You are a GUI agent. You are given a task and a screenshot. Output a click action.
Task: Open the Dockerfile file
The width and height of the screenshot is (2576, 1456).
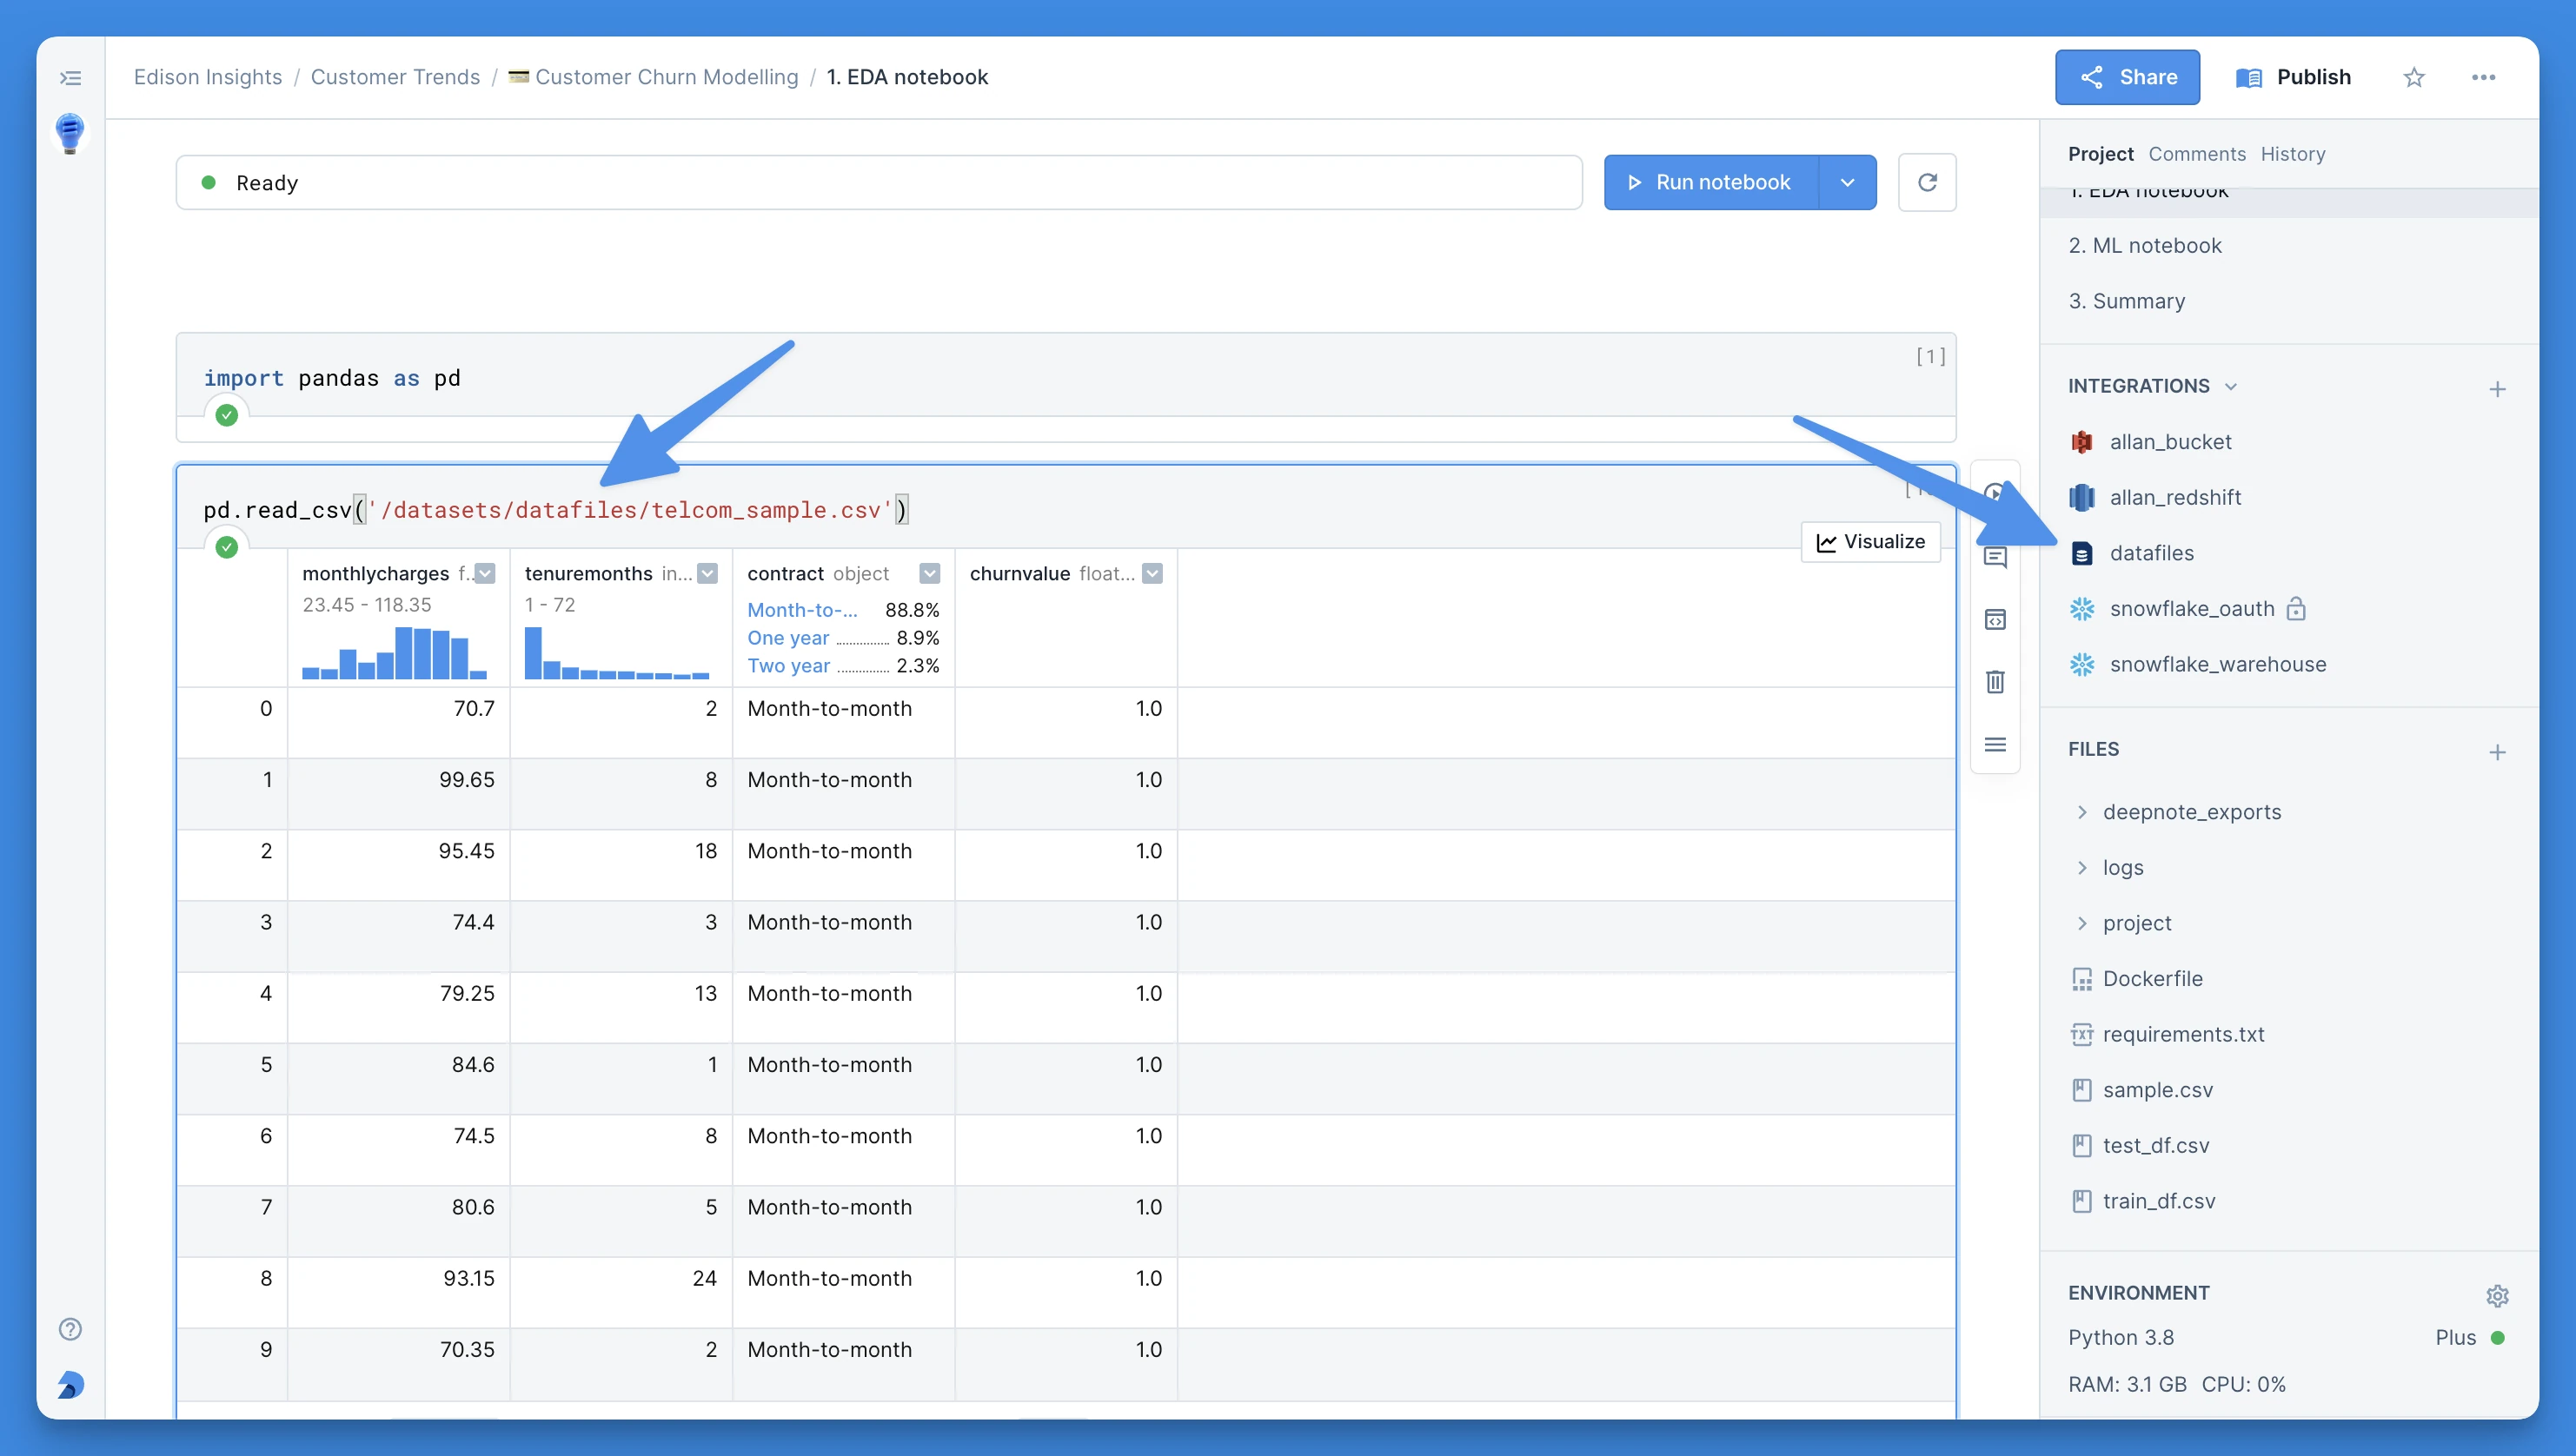click(x=2137, y=979)
